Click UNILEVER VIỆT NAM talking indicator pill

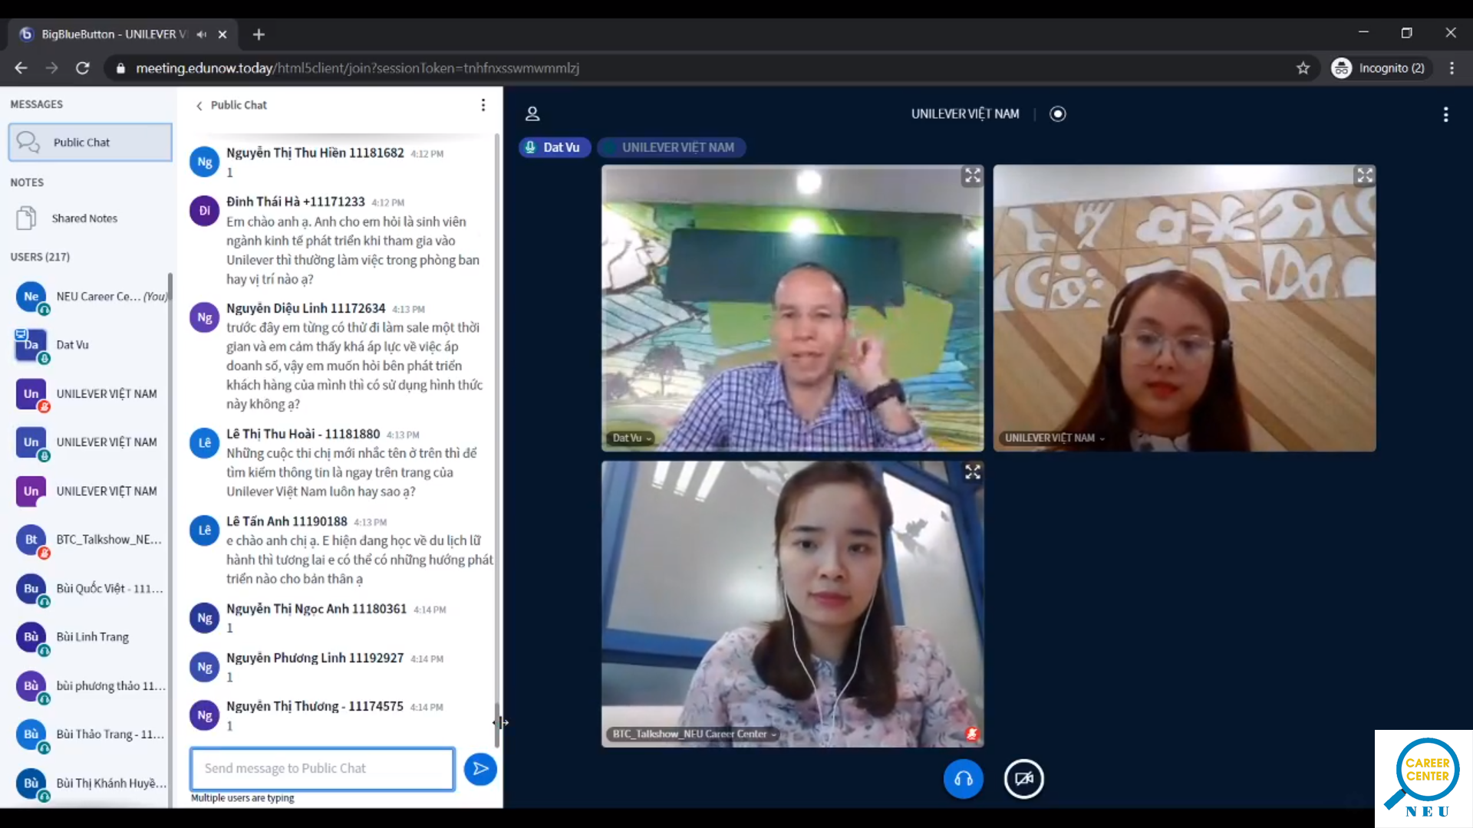(x=672, y=147)
